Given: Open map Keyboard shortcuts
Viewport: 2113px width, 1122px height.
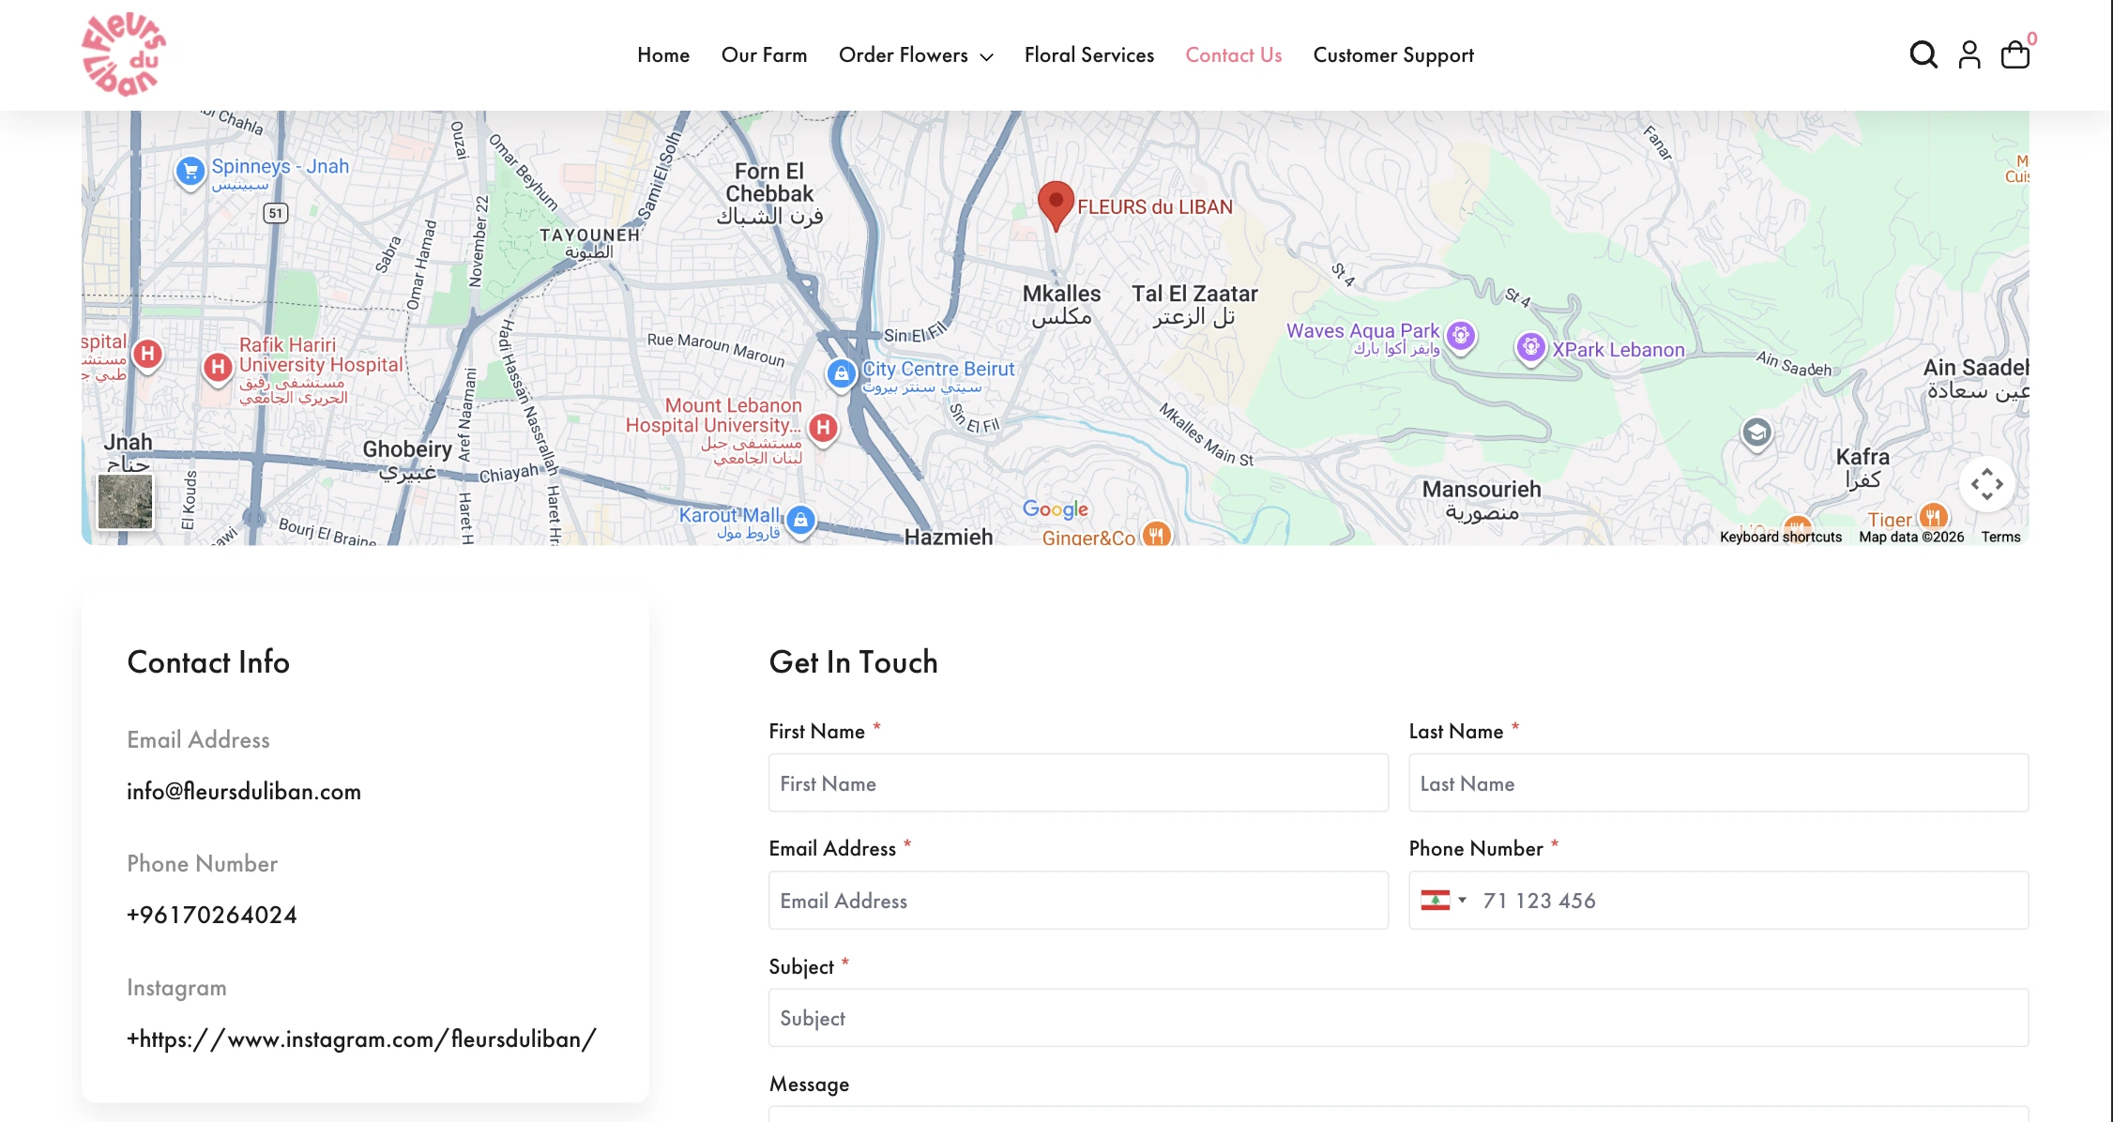Looking at the screenshot, I should click(x=1781, y=537).
